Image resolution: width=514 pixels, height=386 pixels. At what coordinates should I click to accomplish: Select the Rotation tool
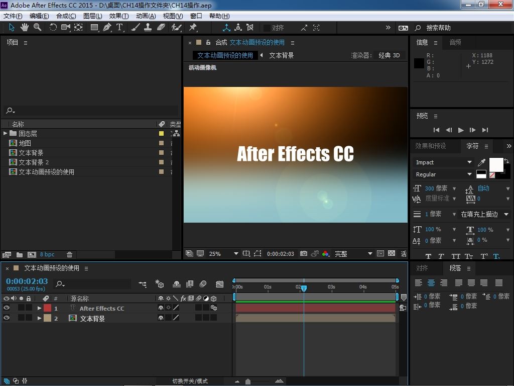(52, 28)
